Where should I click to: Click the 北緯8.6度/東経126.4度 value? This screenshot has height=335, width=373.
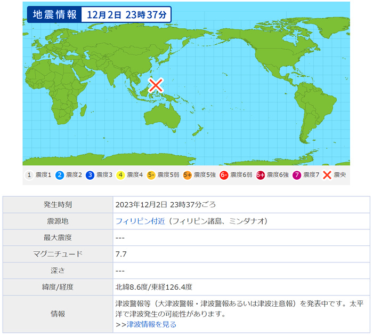tap(154, 287)
